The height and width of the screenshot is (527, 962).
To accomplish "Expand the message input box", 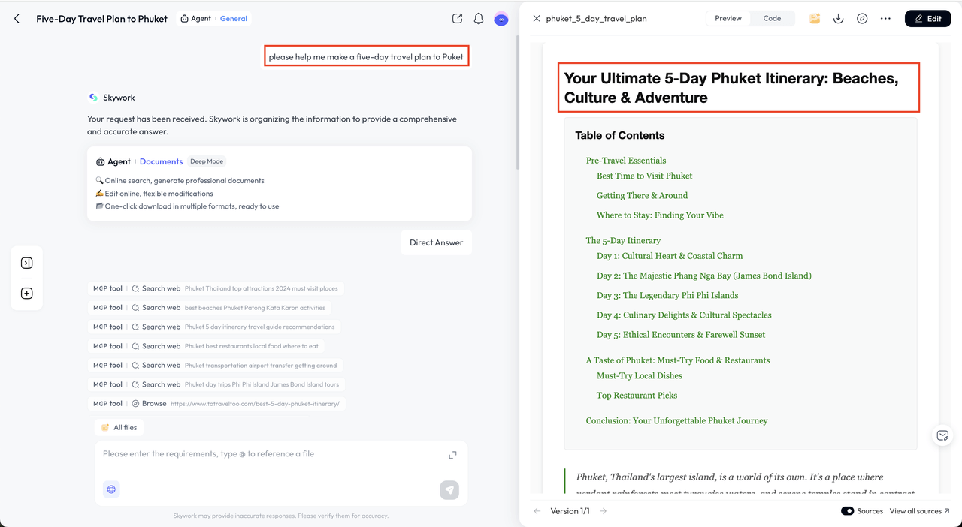I will (452, 455).
